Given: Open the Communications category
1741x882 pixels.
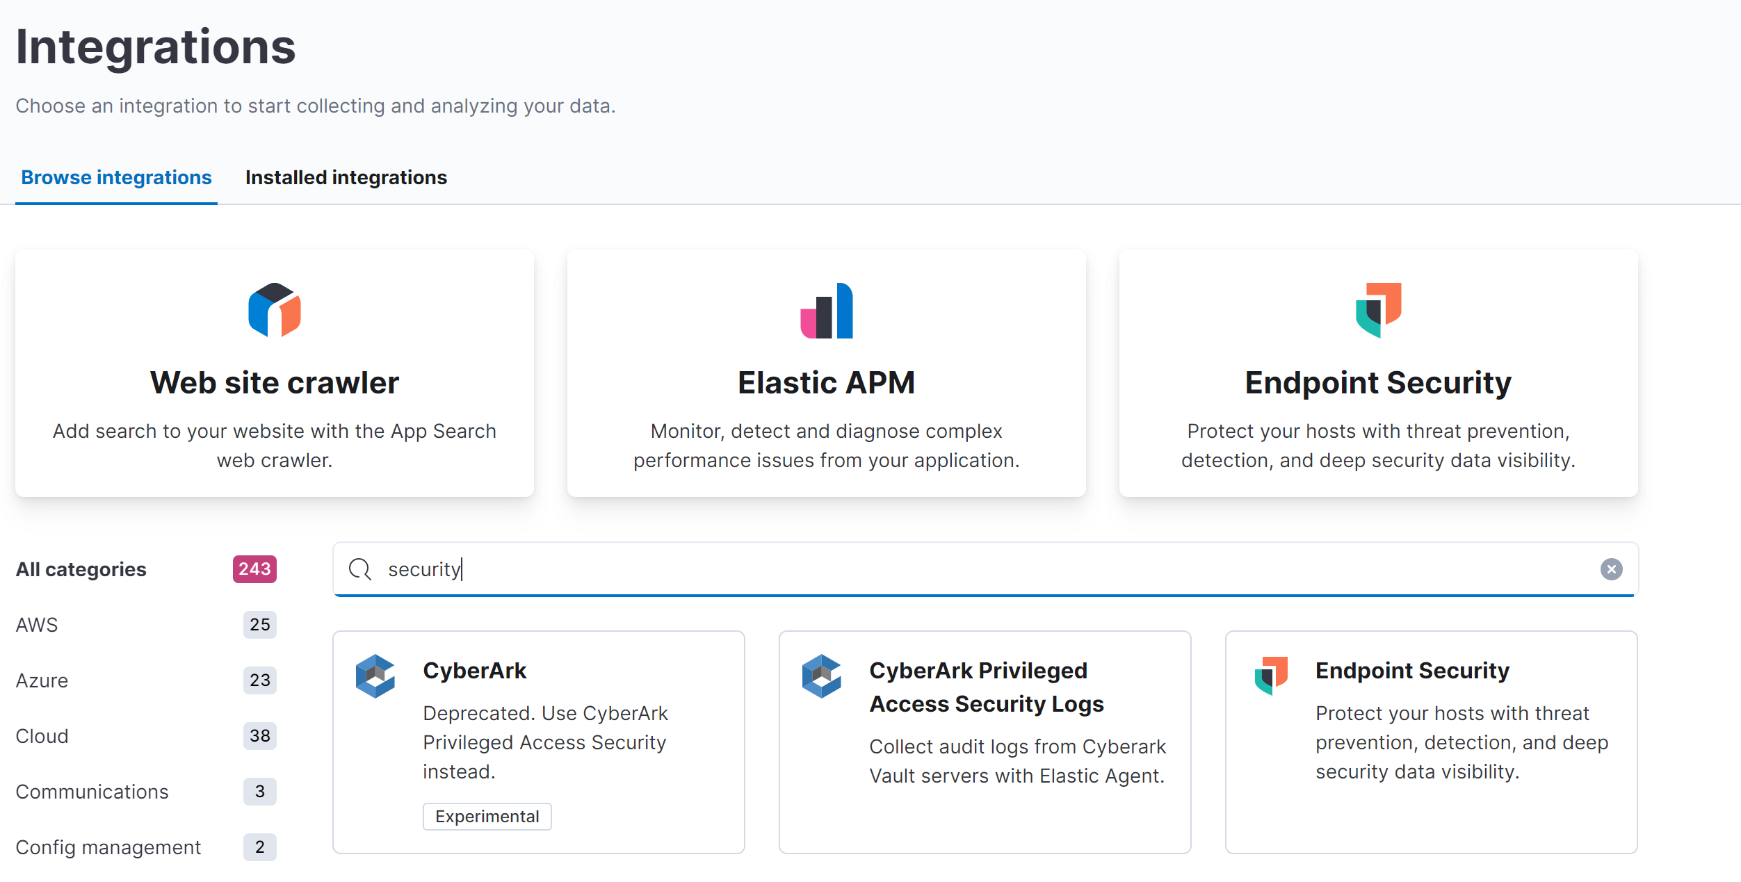Looking at the screenshot, I should 92,792.
